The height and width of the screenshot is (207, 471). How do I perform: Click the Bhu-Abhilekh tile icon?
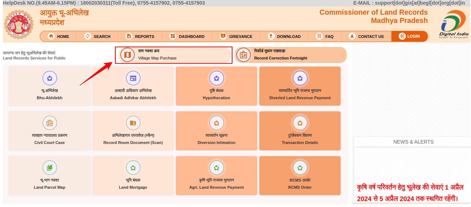[49, 78]
